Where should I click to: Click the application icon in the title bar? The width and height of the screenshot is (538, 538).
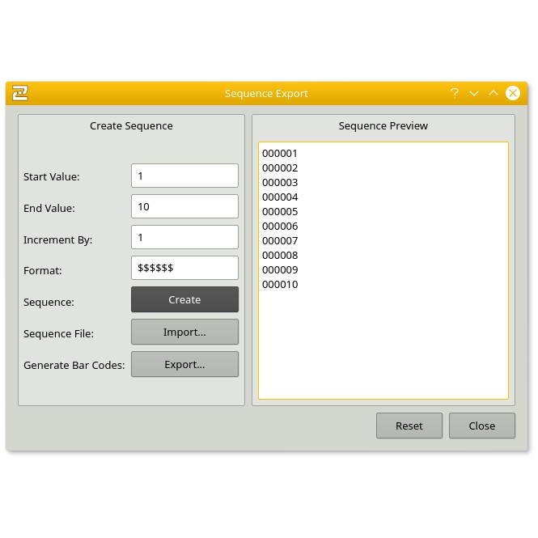(x=20, y=93)
